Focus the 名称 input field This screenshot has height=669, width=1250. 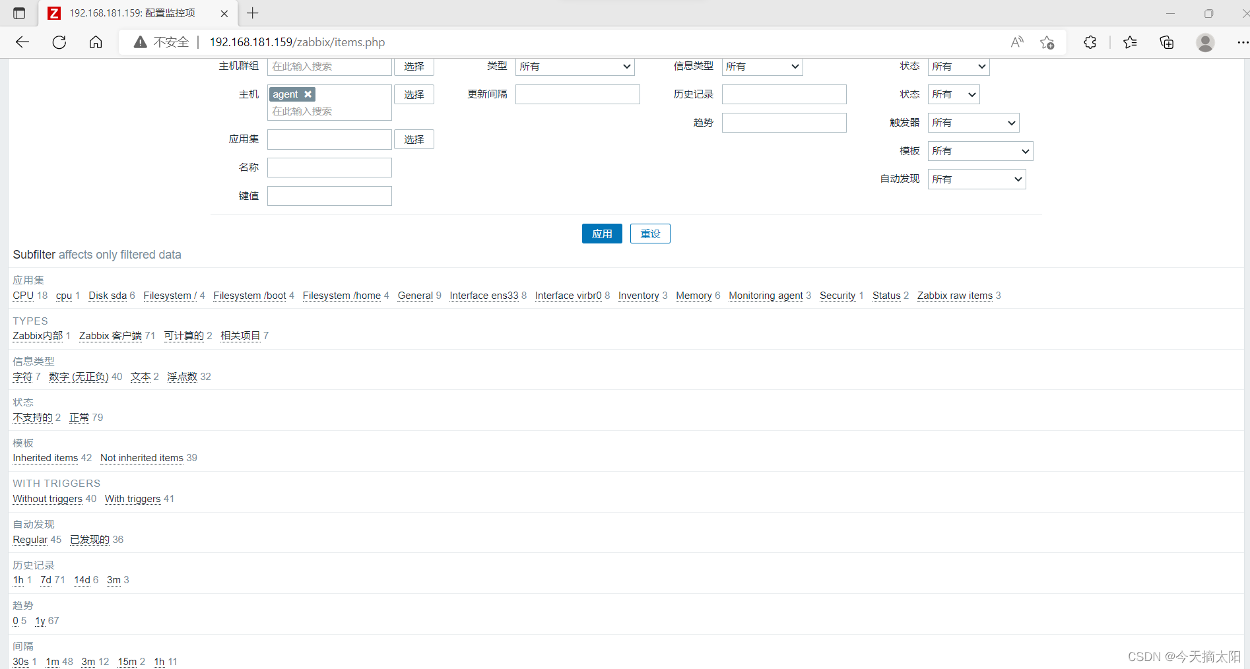pyautogui.click(x=329, y=168)
